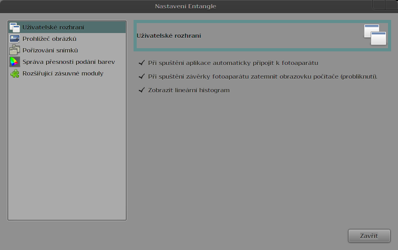Click the label about připojit k fotoaparátu
Image resolution: width=398 pixels, height=250 pixels.
pos(233,63)
